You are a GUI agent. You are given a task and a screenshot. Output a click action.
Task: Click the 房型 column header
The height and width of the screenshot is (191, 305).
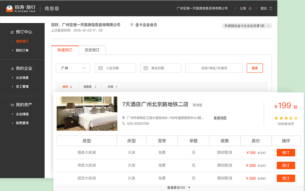tap(87, 141)
